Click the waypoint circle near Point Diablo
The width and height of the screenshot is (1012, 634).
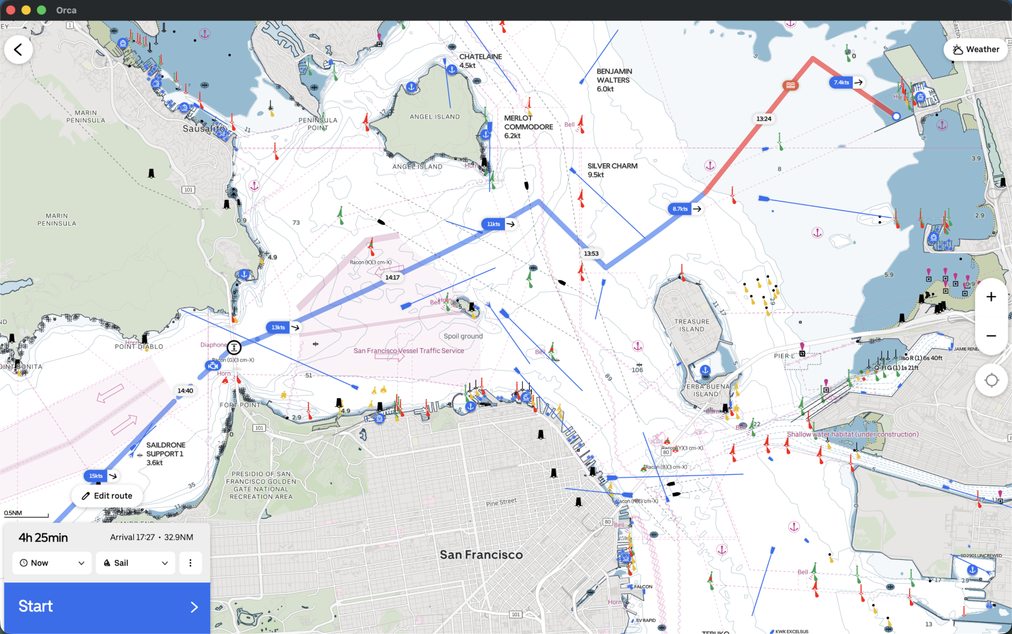(x=234, y=347)
